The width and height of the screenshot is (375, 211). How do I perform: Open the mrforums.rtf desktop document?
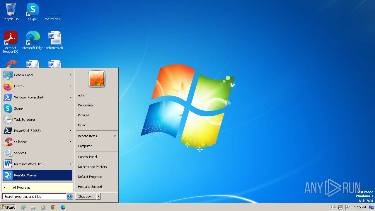tap(54, 40)
